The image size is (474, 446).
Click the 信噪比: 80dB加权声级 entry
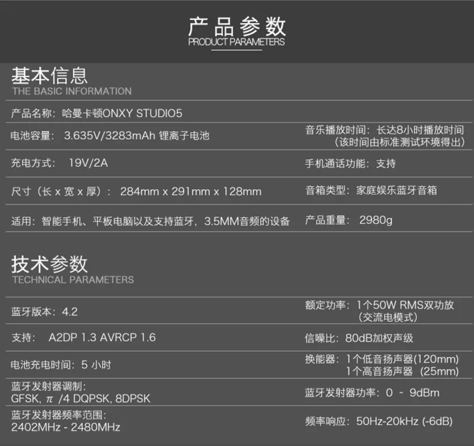click(x=359, y=338)
